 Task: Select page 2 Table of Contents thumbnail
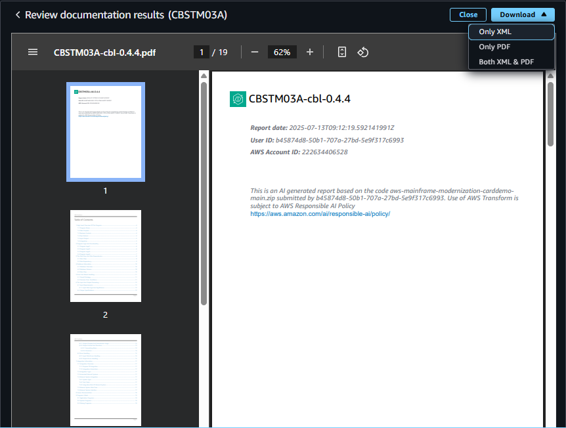pyautogui.click(x=106, y=256)
